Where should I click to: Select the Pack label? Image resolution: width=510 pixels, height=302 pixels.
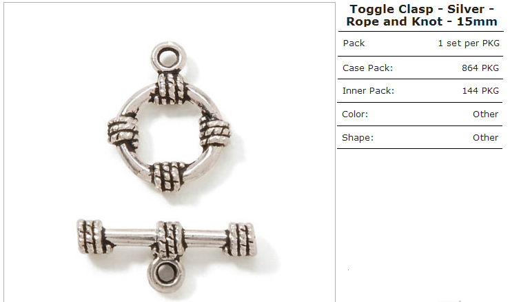point(354,43)
